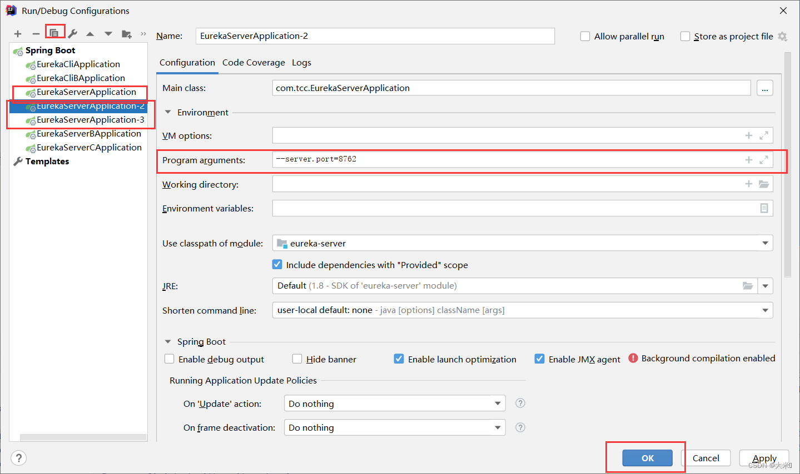Switch to the Code Coverage tab
Screen dimensions: 800x474
[254, 63]
